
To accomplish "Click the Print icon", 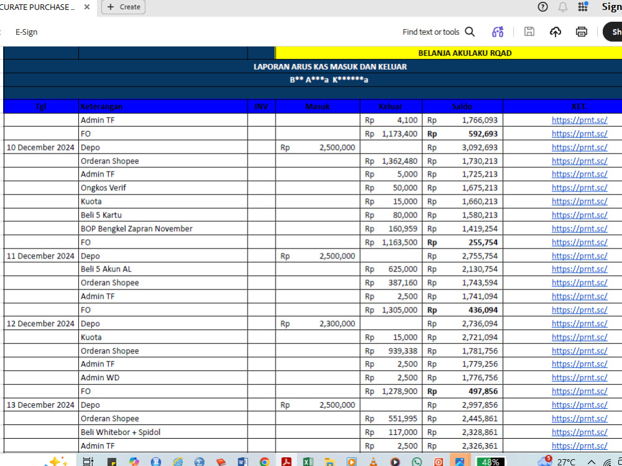I will [x=581, y=32].
